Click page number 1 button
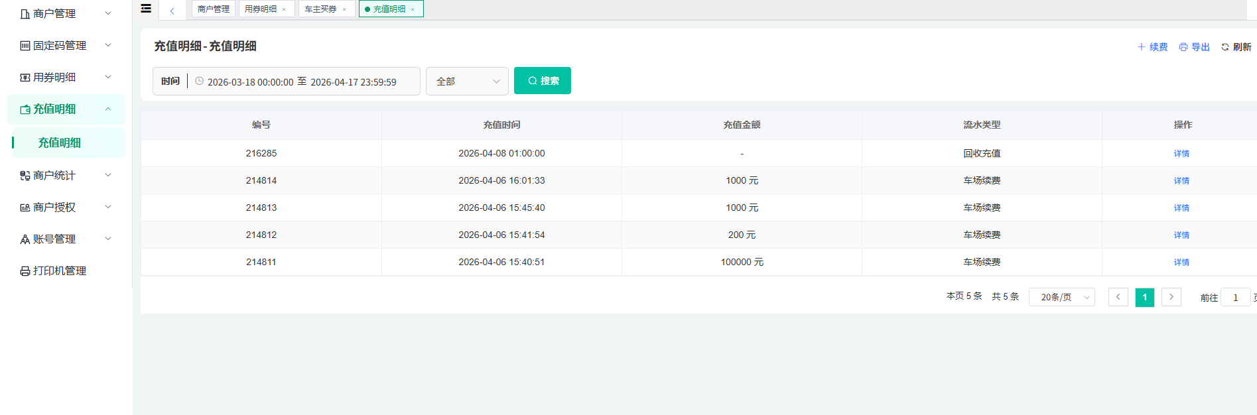 tap(1145, 297)
